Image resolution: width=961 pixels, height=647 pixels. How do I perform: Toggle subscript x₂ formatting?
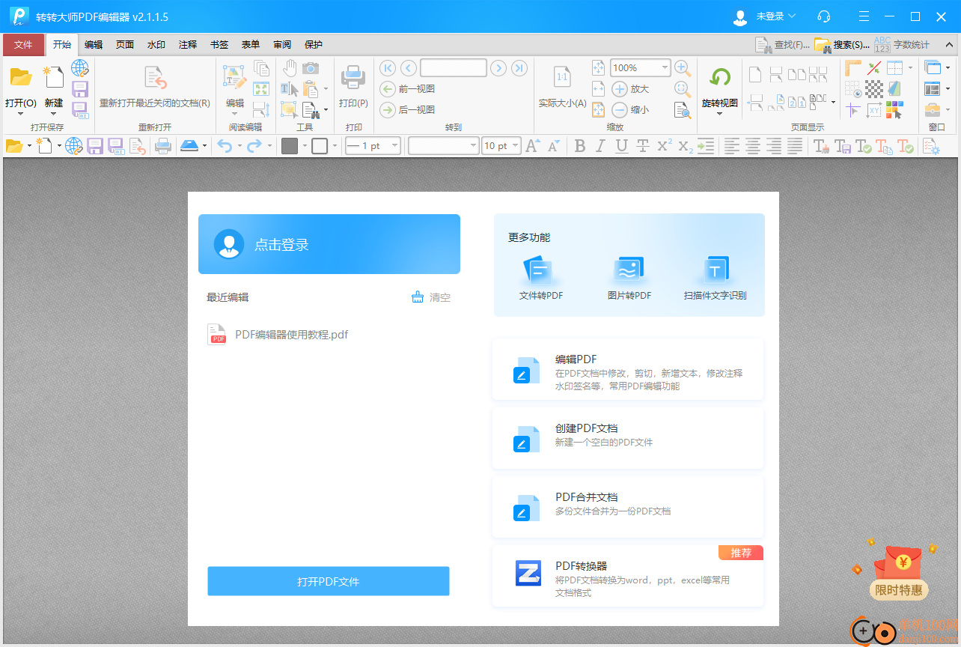685,146
